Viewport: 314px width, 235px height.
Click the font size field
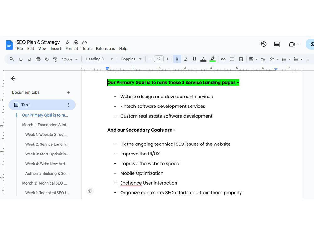click(159, 59)
